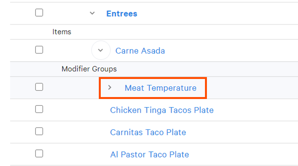Collapse the Carne Asada item chevron
This screenshot has width=298, height=166.
tap(101, 50)
